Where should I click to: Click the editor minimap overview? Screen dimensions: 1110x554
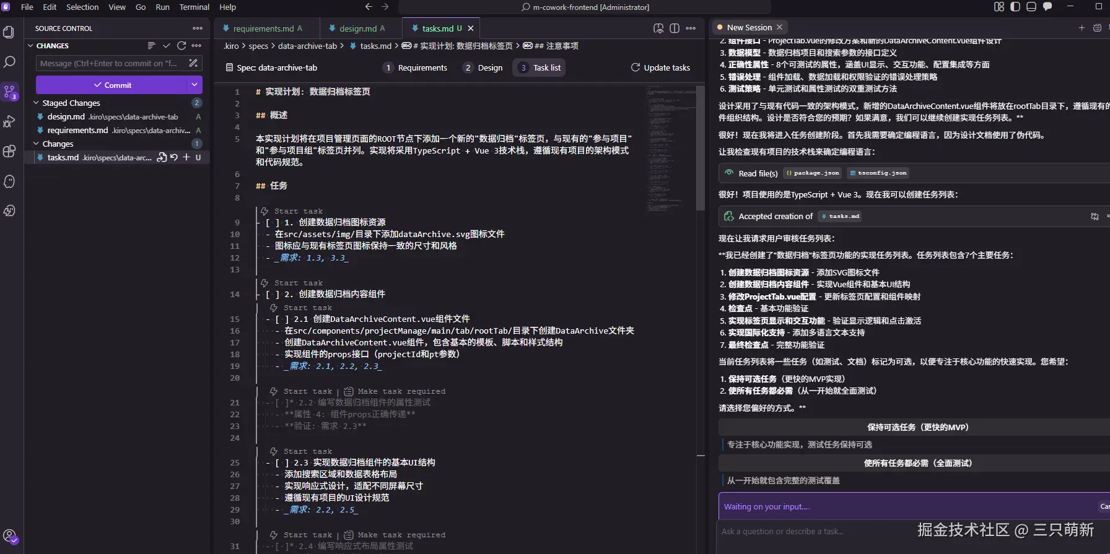click(671, 149)
